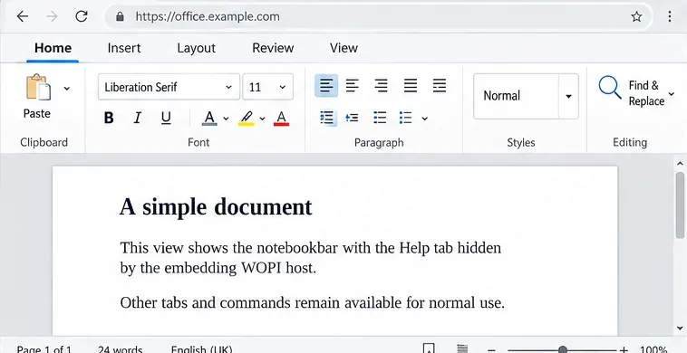The width and height of the screenshot is (687, 353).
Task: Select the Justified paragraph icon
Action: [x=410, y=85]
